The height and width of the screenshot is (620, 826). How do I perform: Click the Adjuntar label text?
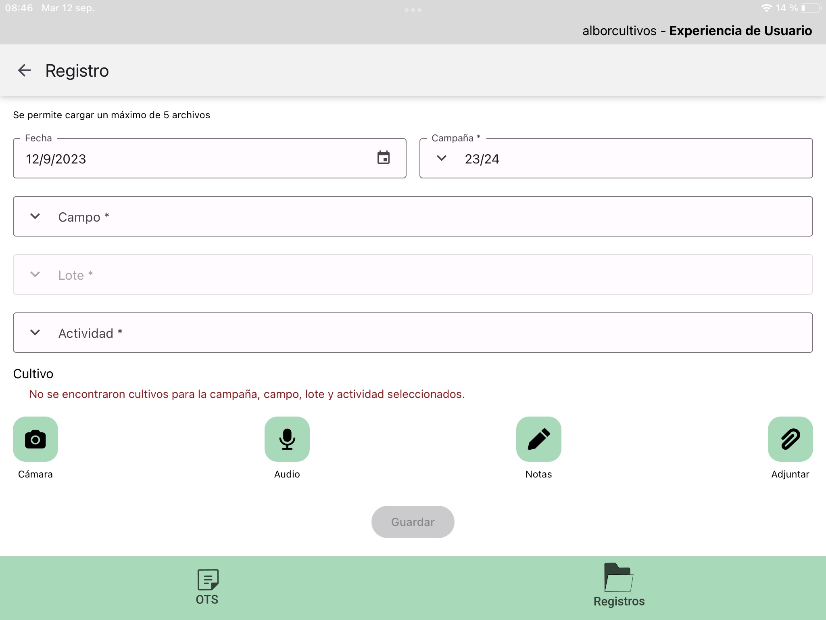(791, 474)
